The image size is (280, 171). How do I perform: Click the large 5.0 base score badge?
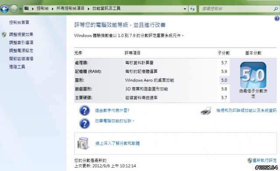point(253,75)
